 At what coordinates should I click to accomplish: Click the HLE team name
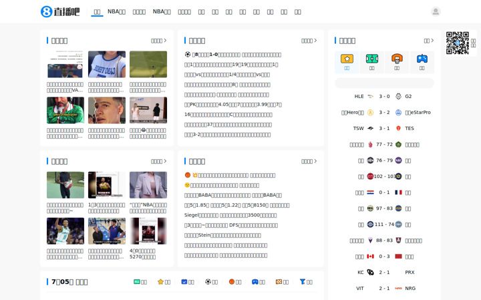point(359,97)
